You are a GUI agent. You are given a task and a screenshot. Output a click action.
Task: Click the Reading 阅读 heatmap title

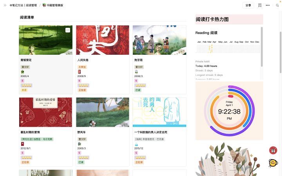pyautogui.click(x=206, y=33)
